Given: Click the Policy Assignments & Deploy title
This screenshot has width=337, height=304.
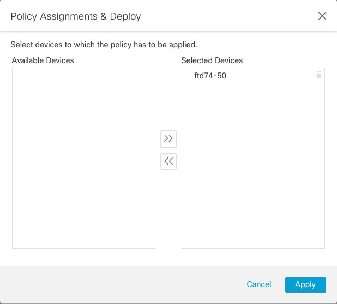Looking at the screenshot, I should [x=76, y=16].
